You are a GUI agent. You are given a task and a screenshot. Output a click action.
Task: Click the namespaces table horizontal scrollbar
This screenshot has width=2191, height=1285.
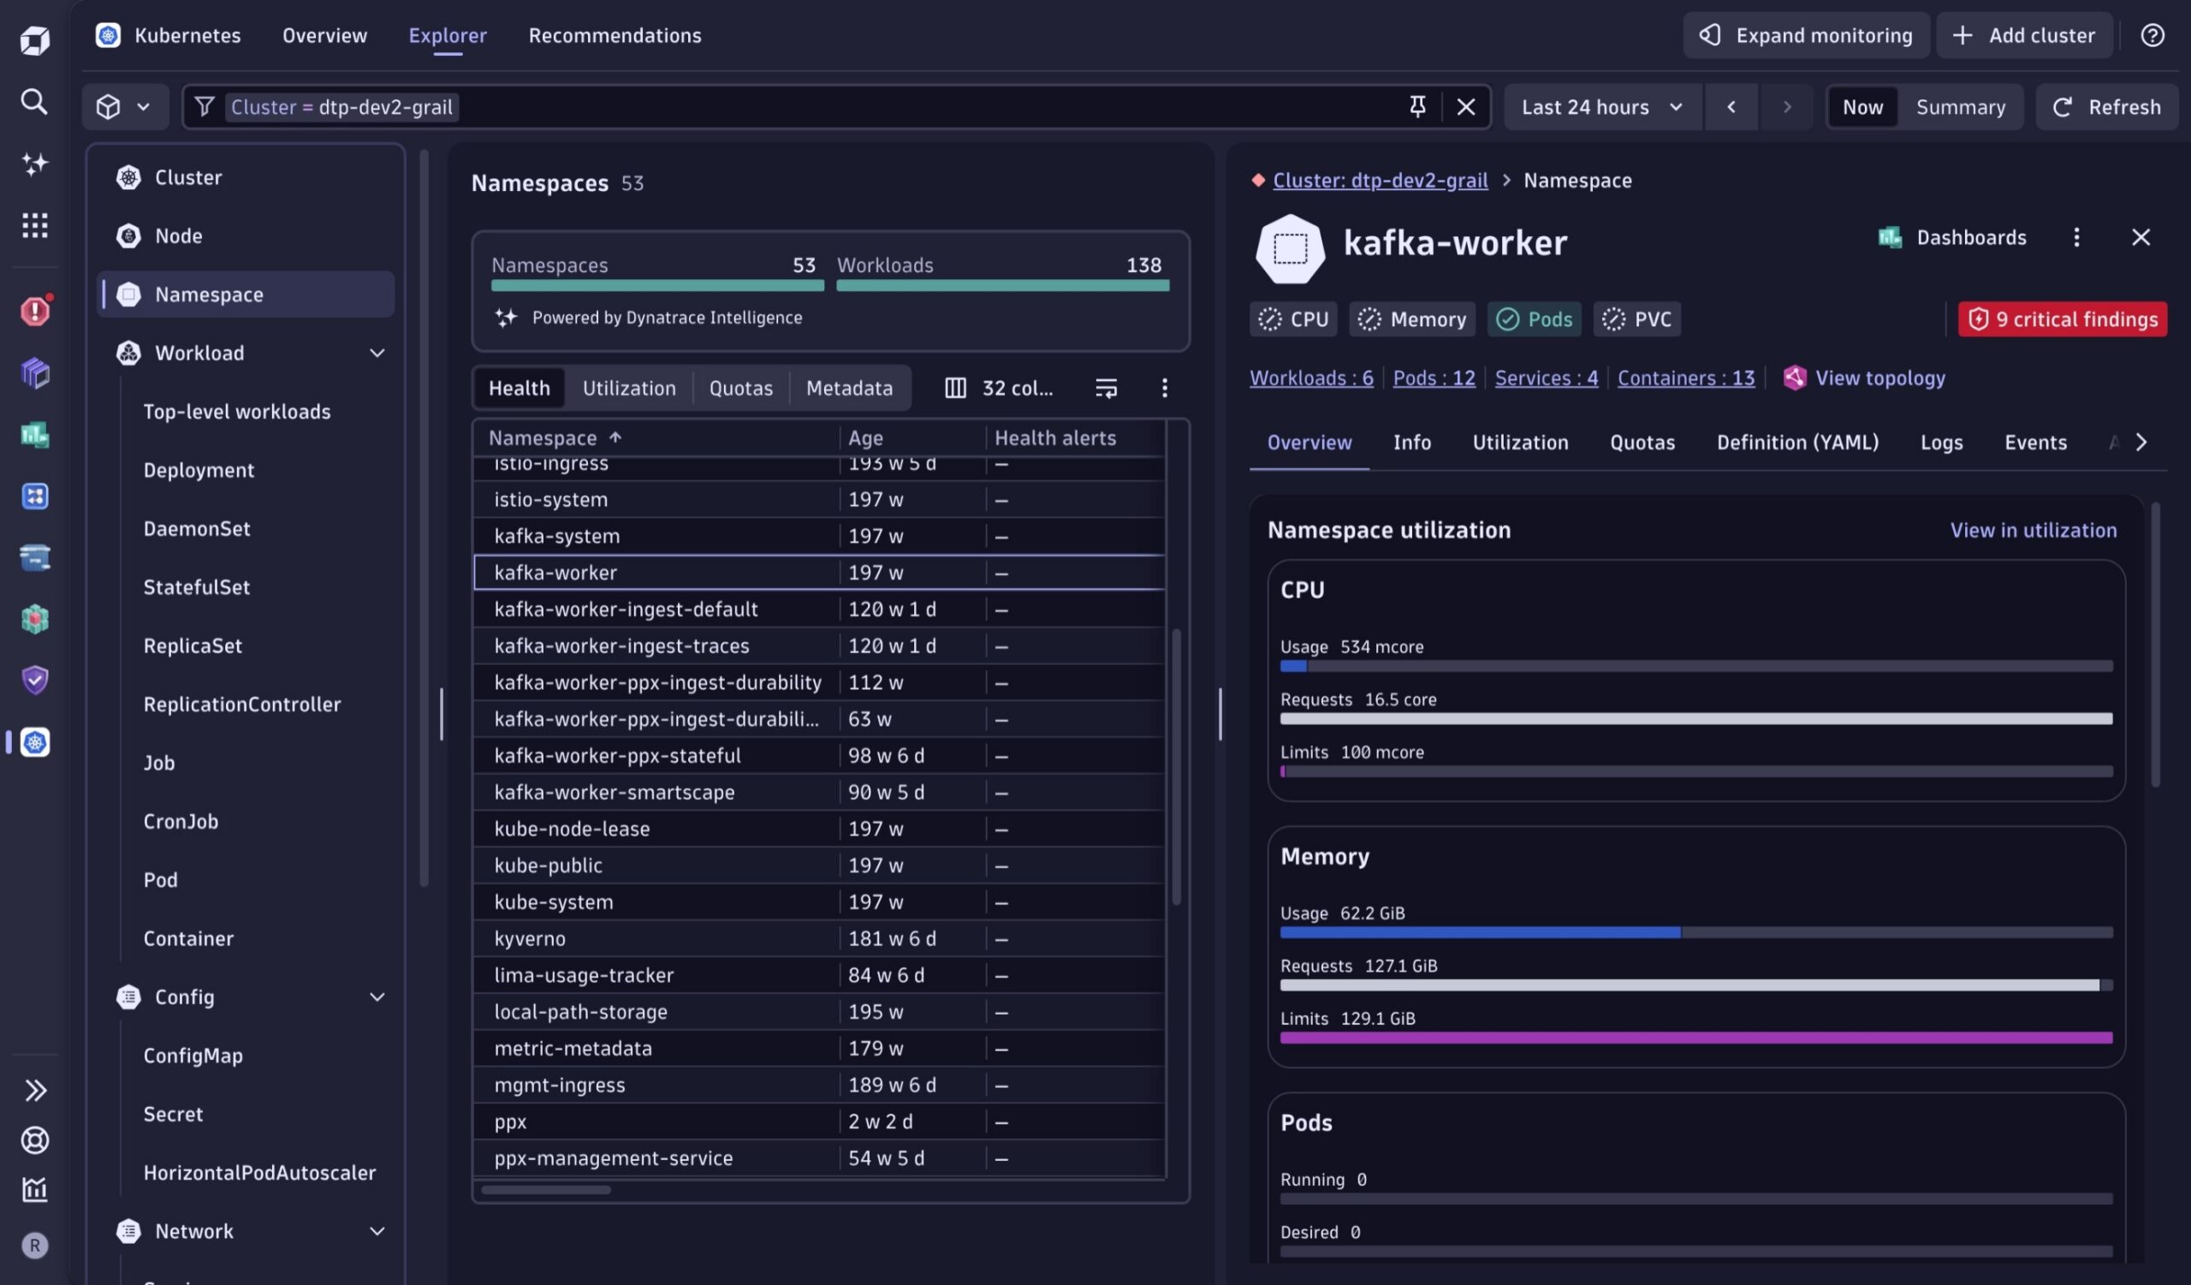pyautogui.click(x=546, y=1190)
